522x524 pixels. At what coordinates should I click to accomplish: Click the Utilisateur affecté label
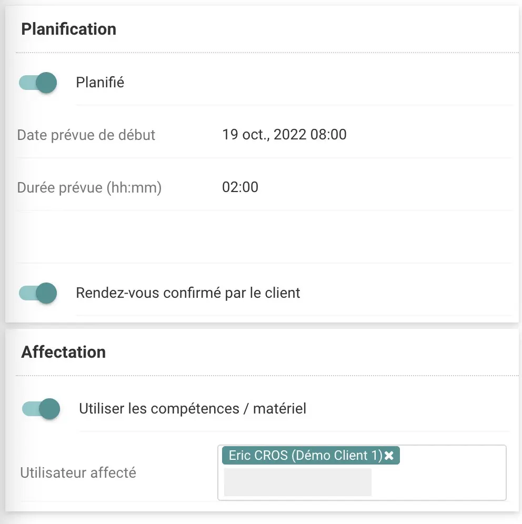point(78,473)
